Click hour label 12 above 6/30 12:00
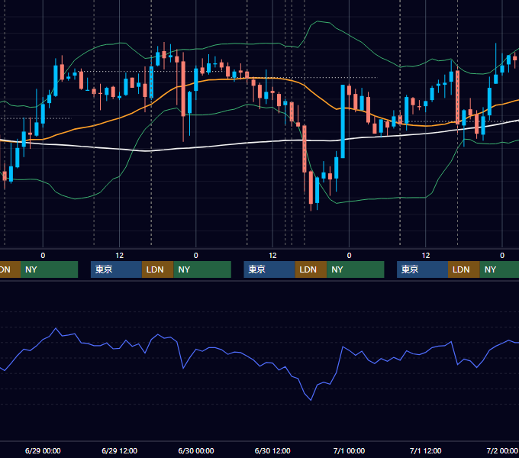Screen dimensions: 519x458 (x=272, y=256)
